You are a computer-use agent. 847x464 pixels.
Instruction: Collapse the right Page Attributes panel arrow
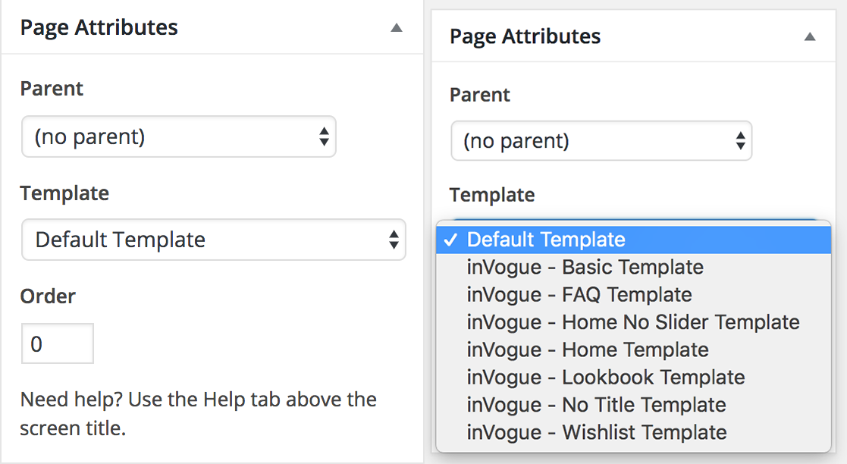810,36
